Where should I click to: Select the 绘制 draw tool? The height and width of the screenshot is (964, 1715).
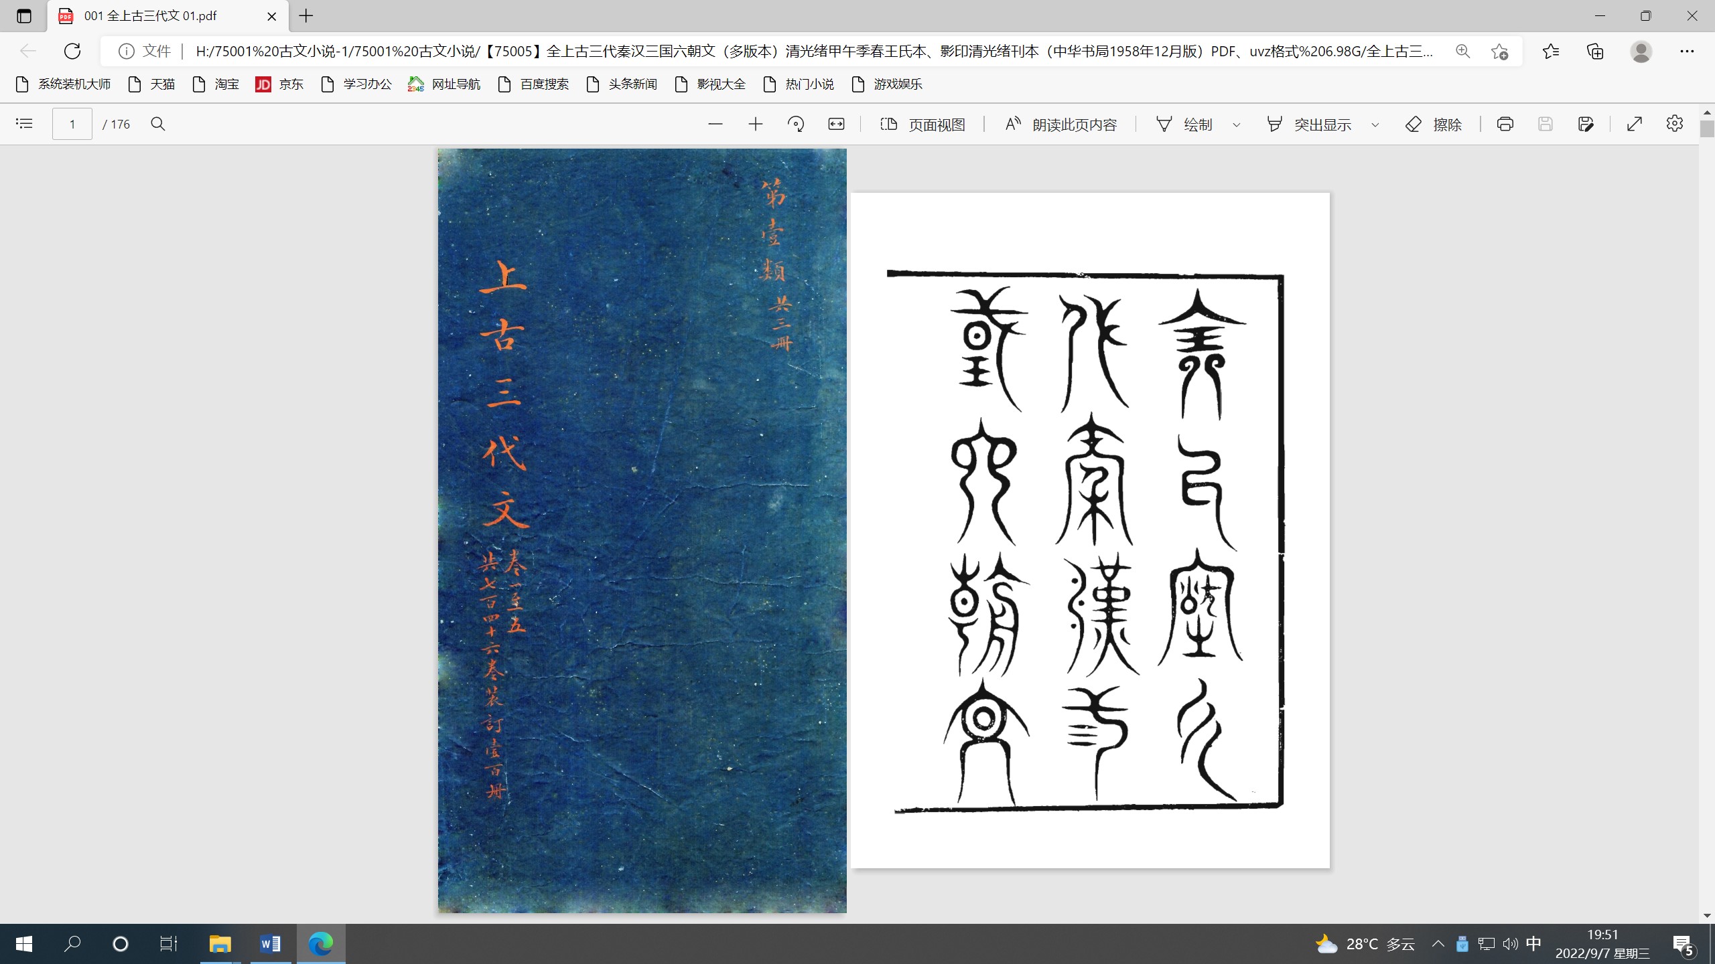[1184, 125]
